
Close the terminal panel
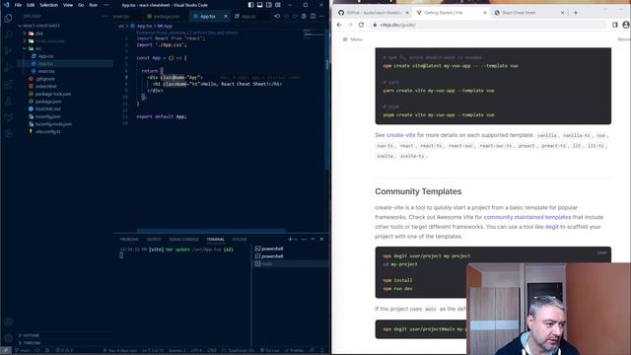click(x=321, y=239)
